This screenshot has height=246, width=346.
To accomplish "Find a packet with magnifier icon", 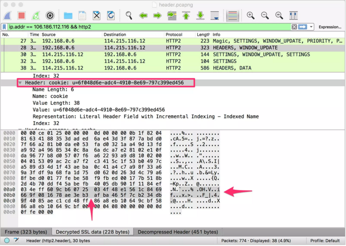I will click(129, 16).
